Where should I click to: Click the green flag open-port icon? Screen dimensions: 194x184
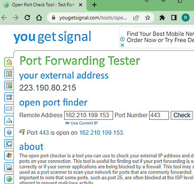click(22, 132)
